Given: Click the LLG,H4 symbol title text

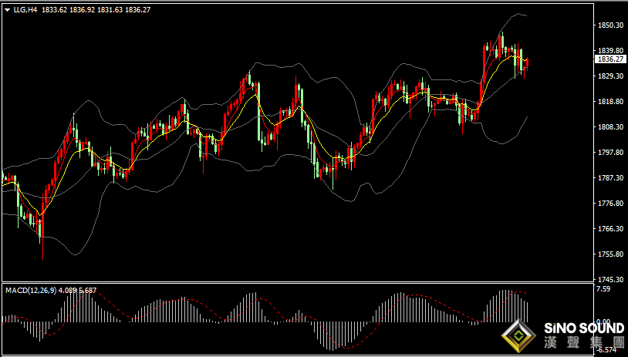Looking at the screenshot, I should pos(25,10).
